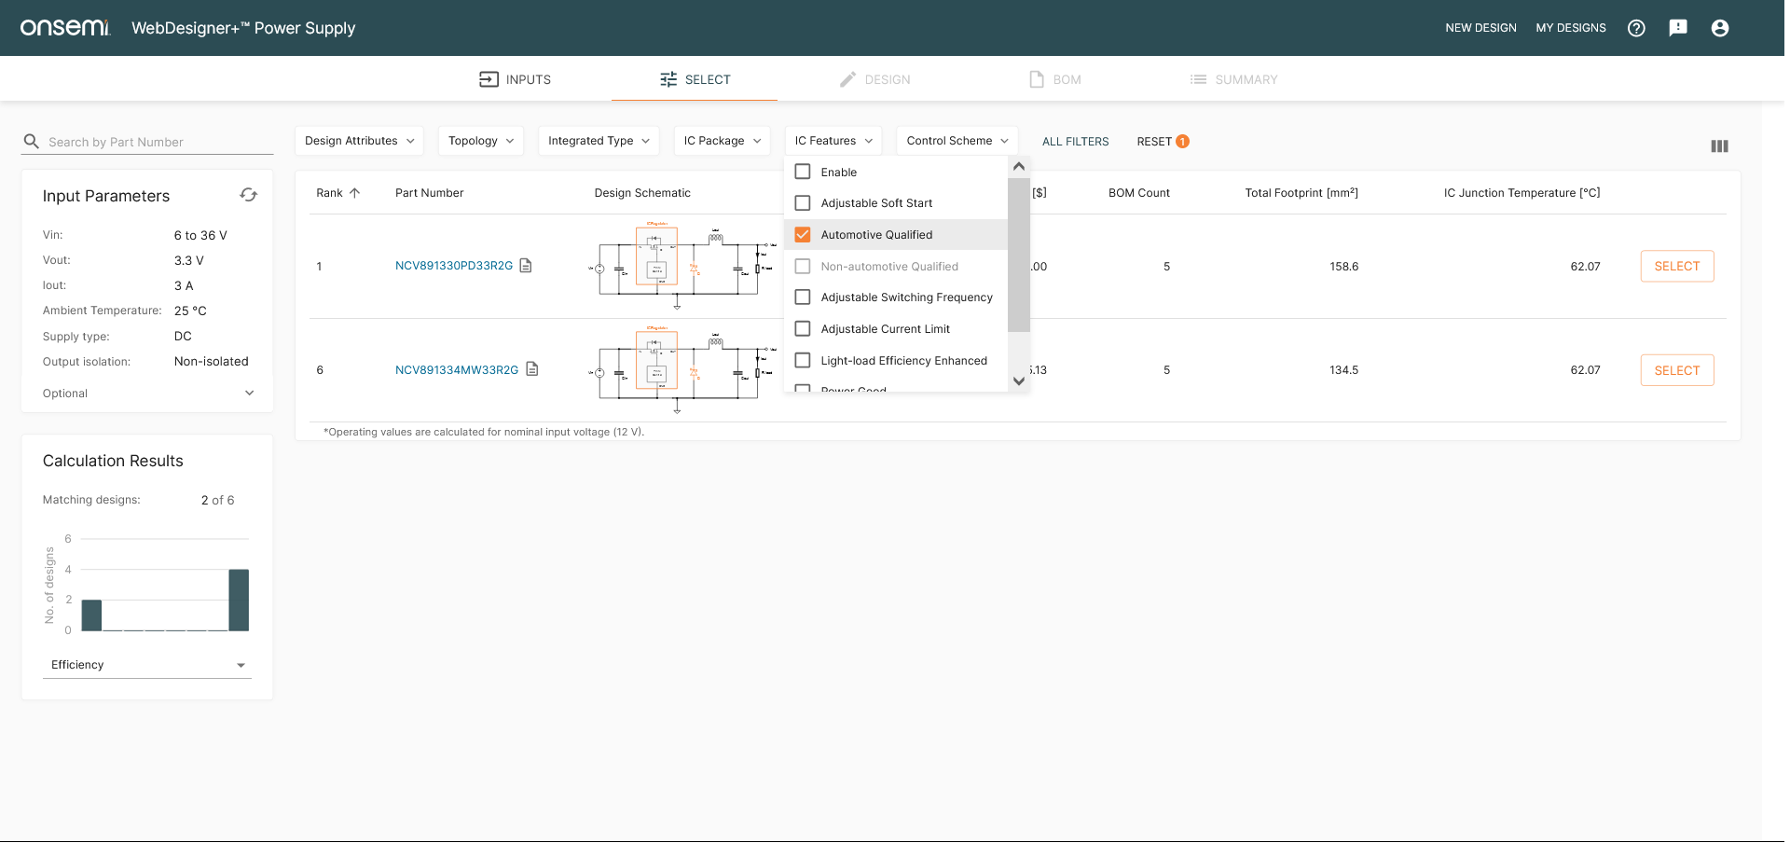
Task: Open the Topology filter dropdown
Action: tap(480, 141)
